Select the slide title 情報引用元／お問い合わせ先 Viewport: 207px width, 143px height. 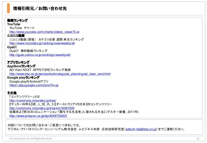pos(40,9)
